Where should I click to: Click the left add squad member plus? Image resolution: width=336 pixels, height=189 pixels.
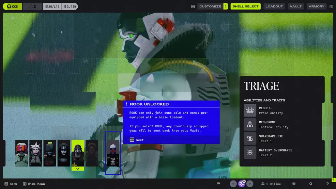click(233, 184)
